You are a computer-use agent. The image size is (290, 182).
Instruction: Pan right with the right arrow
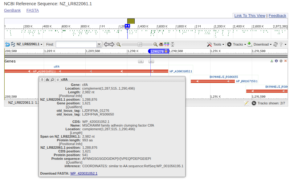click(112, 44)
